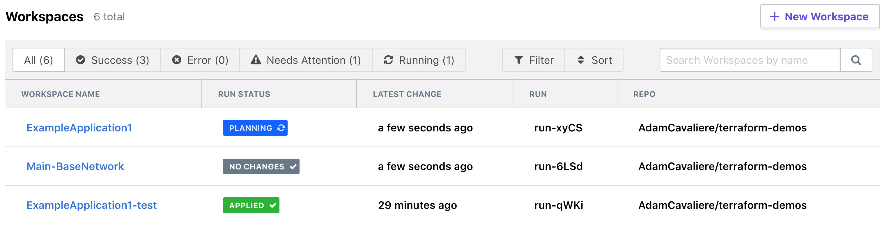Click the magnifying glass search icon
Viewport: 882px width, 228px height.
[856, 60]
